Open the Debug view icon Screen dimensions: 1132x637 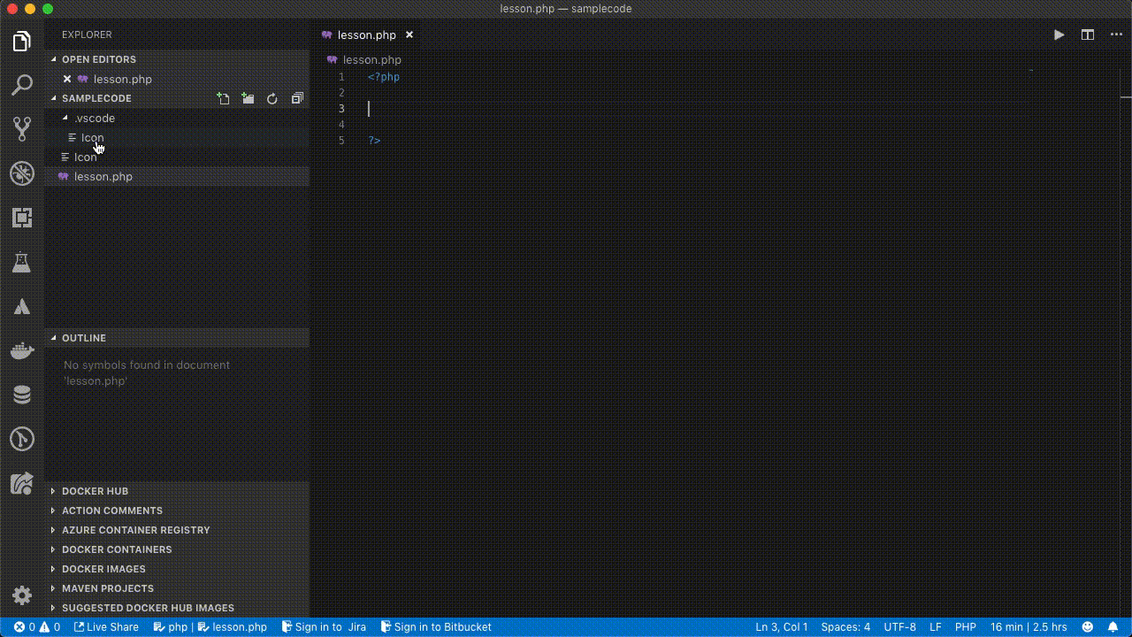click(22, 173)
